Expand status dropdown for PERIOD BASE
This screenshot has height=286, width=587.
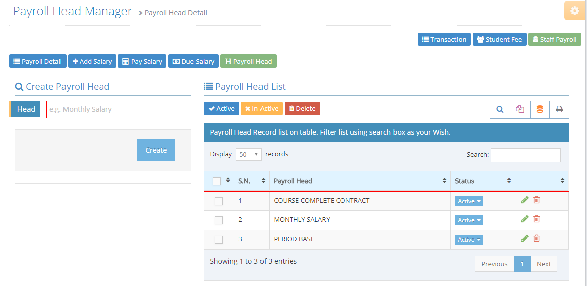pos(469,240)
